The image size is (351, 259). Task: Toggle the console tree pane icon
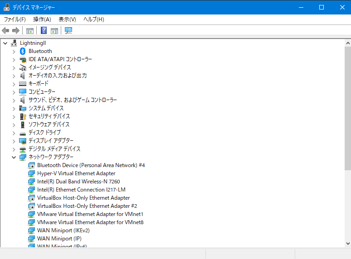pyautogui.click(x=30, y=31)
